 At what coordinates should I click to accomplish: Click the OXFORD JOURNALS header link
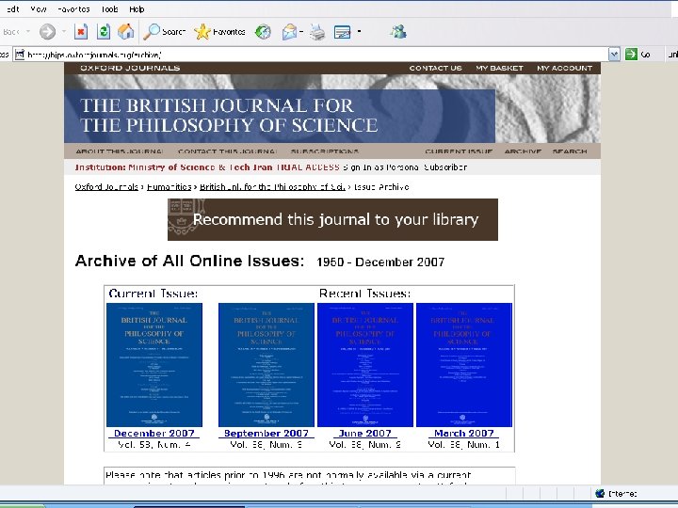click(x=130, y=68)
